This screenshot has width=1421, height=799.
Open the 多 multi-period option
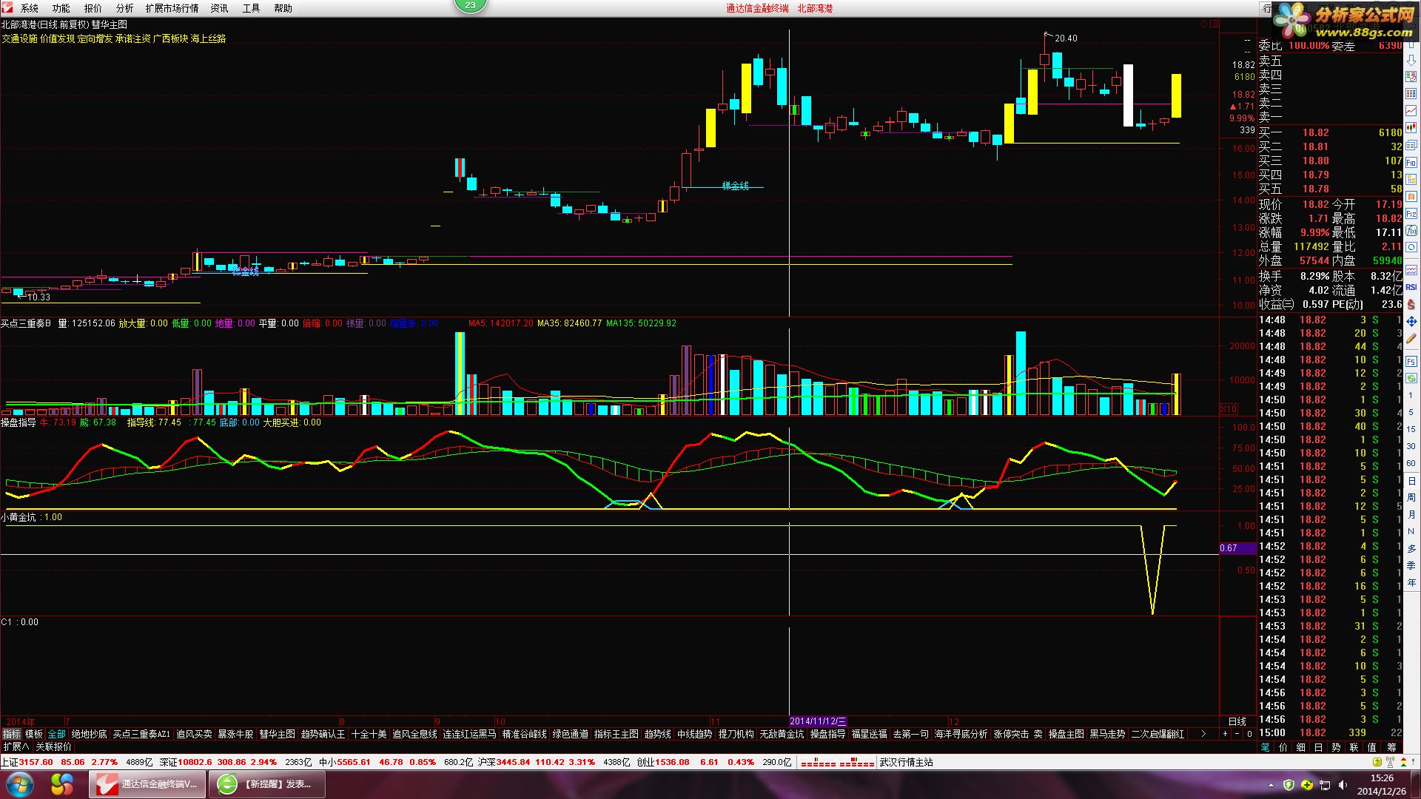click(x=1411, y=549)
